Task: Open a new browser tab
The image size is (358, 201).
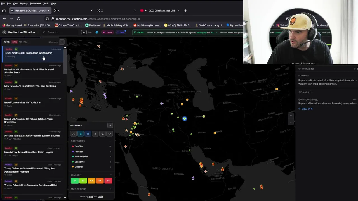Action: (x=185, y=11)
